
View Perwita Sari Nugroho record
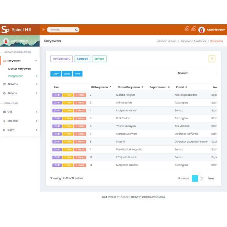pyautogui.click(x=68, y=149)
